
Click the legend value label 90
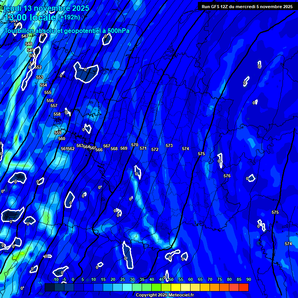point(248,279)
